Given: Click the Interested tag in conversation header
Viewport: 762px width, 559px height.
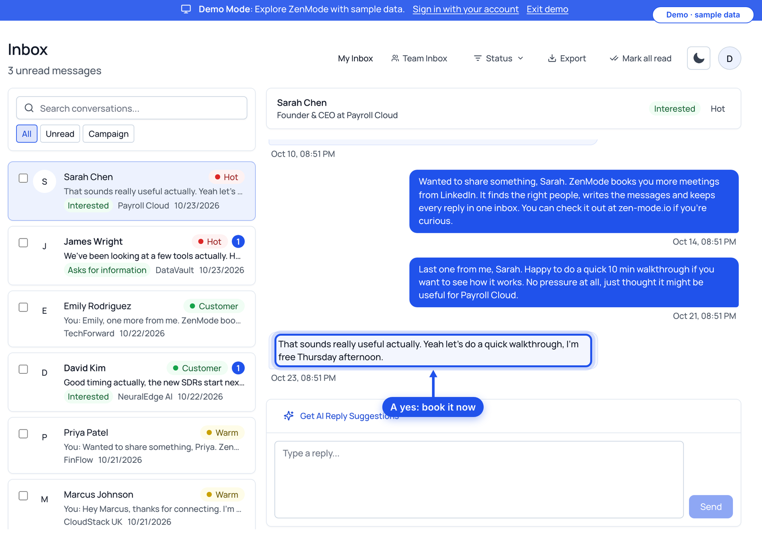Looking at the screenshot, I should pos(674,109).
